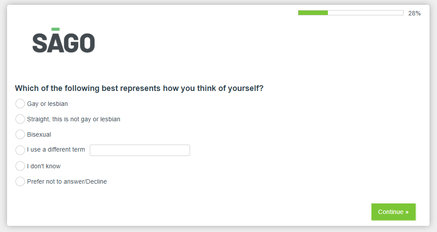Select the "I use a different term" radio button
The height and width of the screenshot is (232, 437).
[x=20, y=150]
